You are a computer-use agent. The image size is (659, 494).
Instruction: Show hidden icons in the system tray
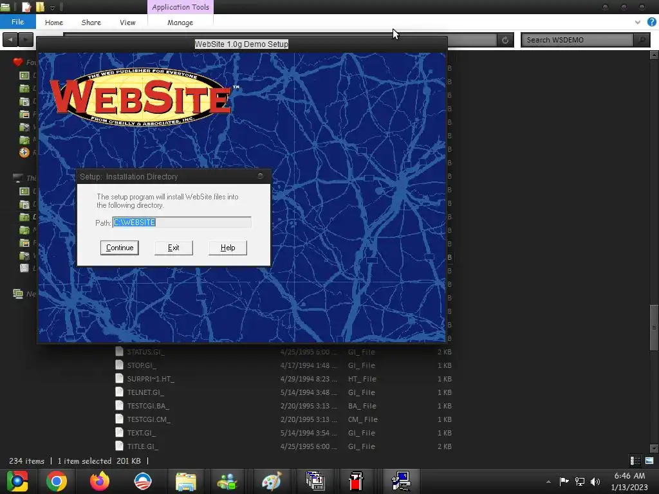pyautogui.click(x=548, y=482)
